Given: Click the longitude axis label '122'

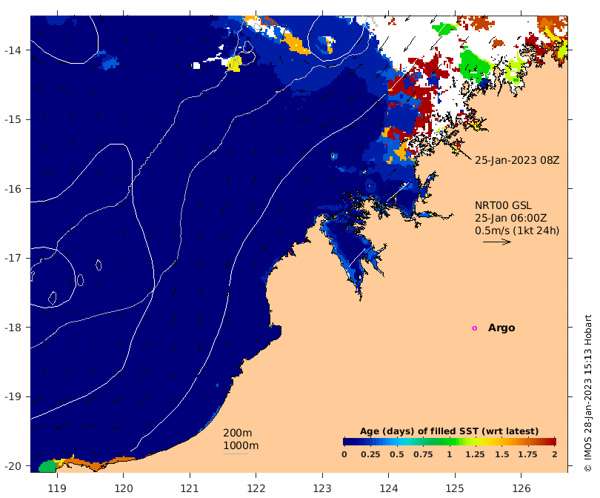Looking at the screenshot, I should tap(256, 488).
